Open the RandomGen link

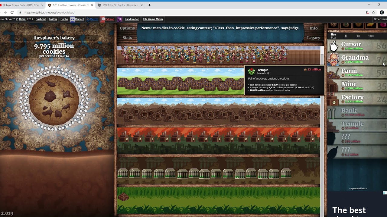pos(132,19)
